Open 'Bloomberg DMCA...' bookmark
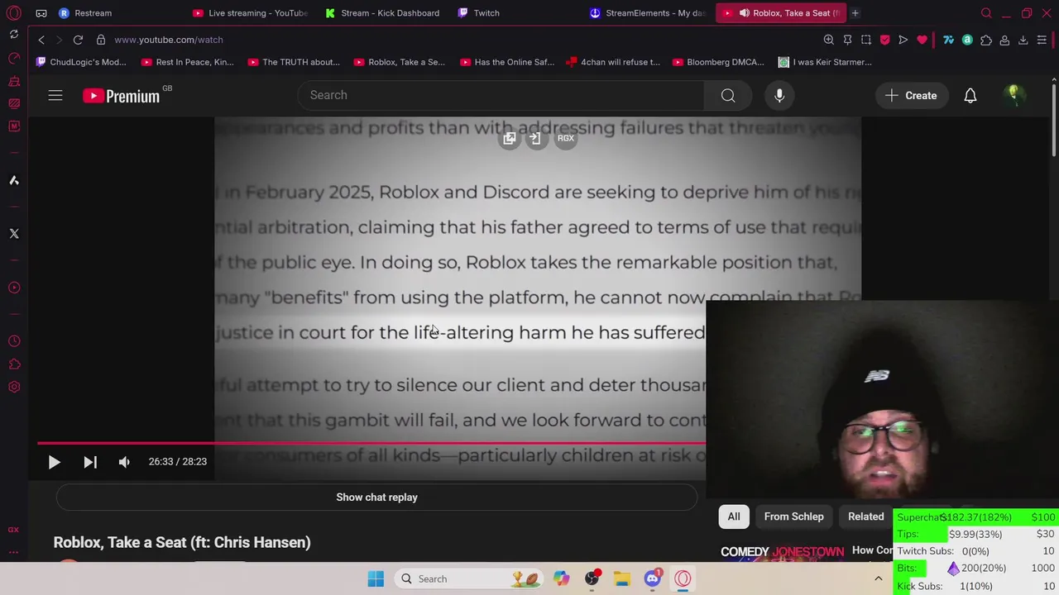The image size is (1059, 595). tap(718, 62)
